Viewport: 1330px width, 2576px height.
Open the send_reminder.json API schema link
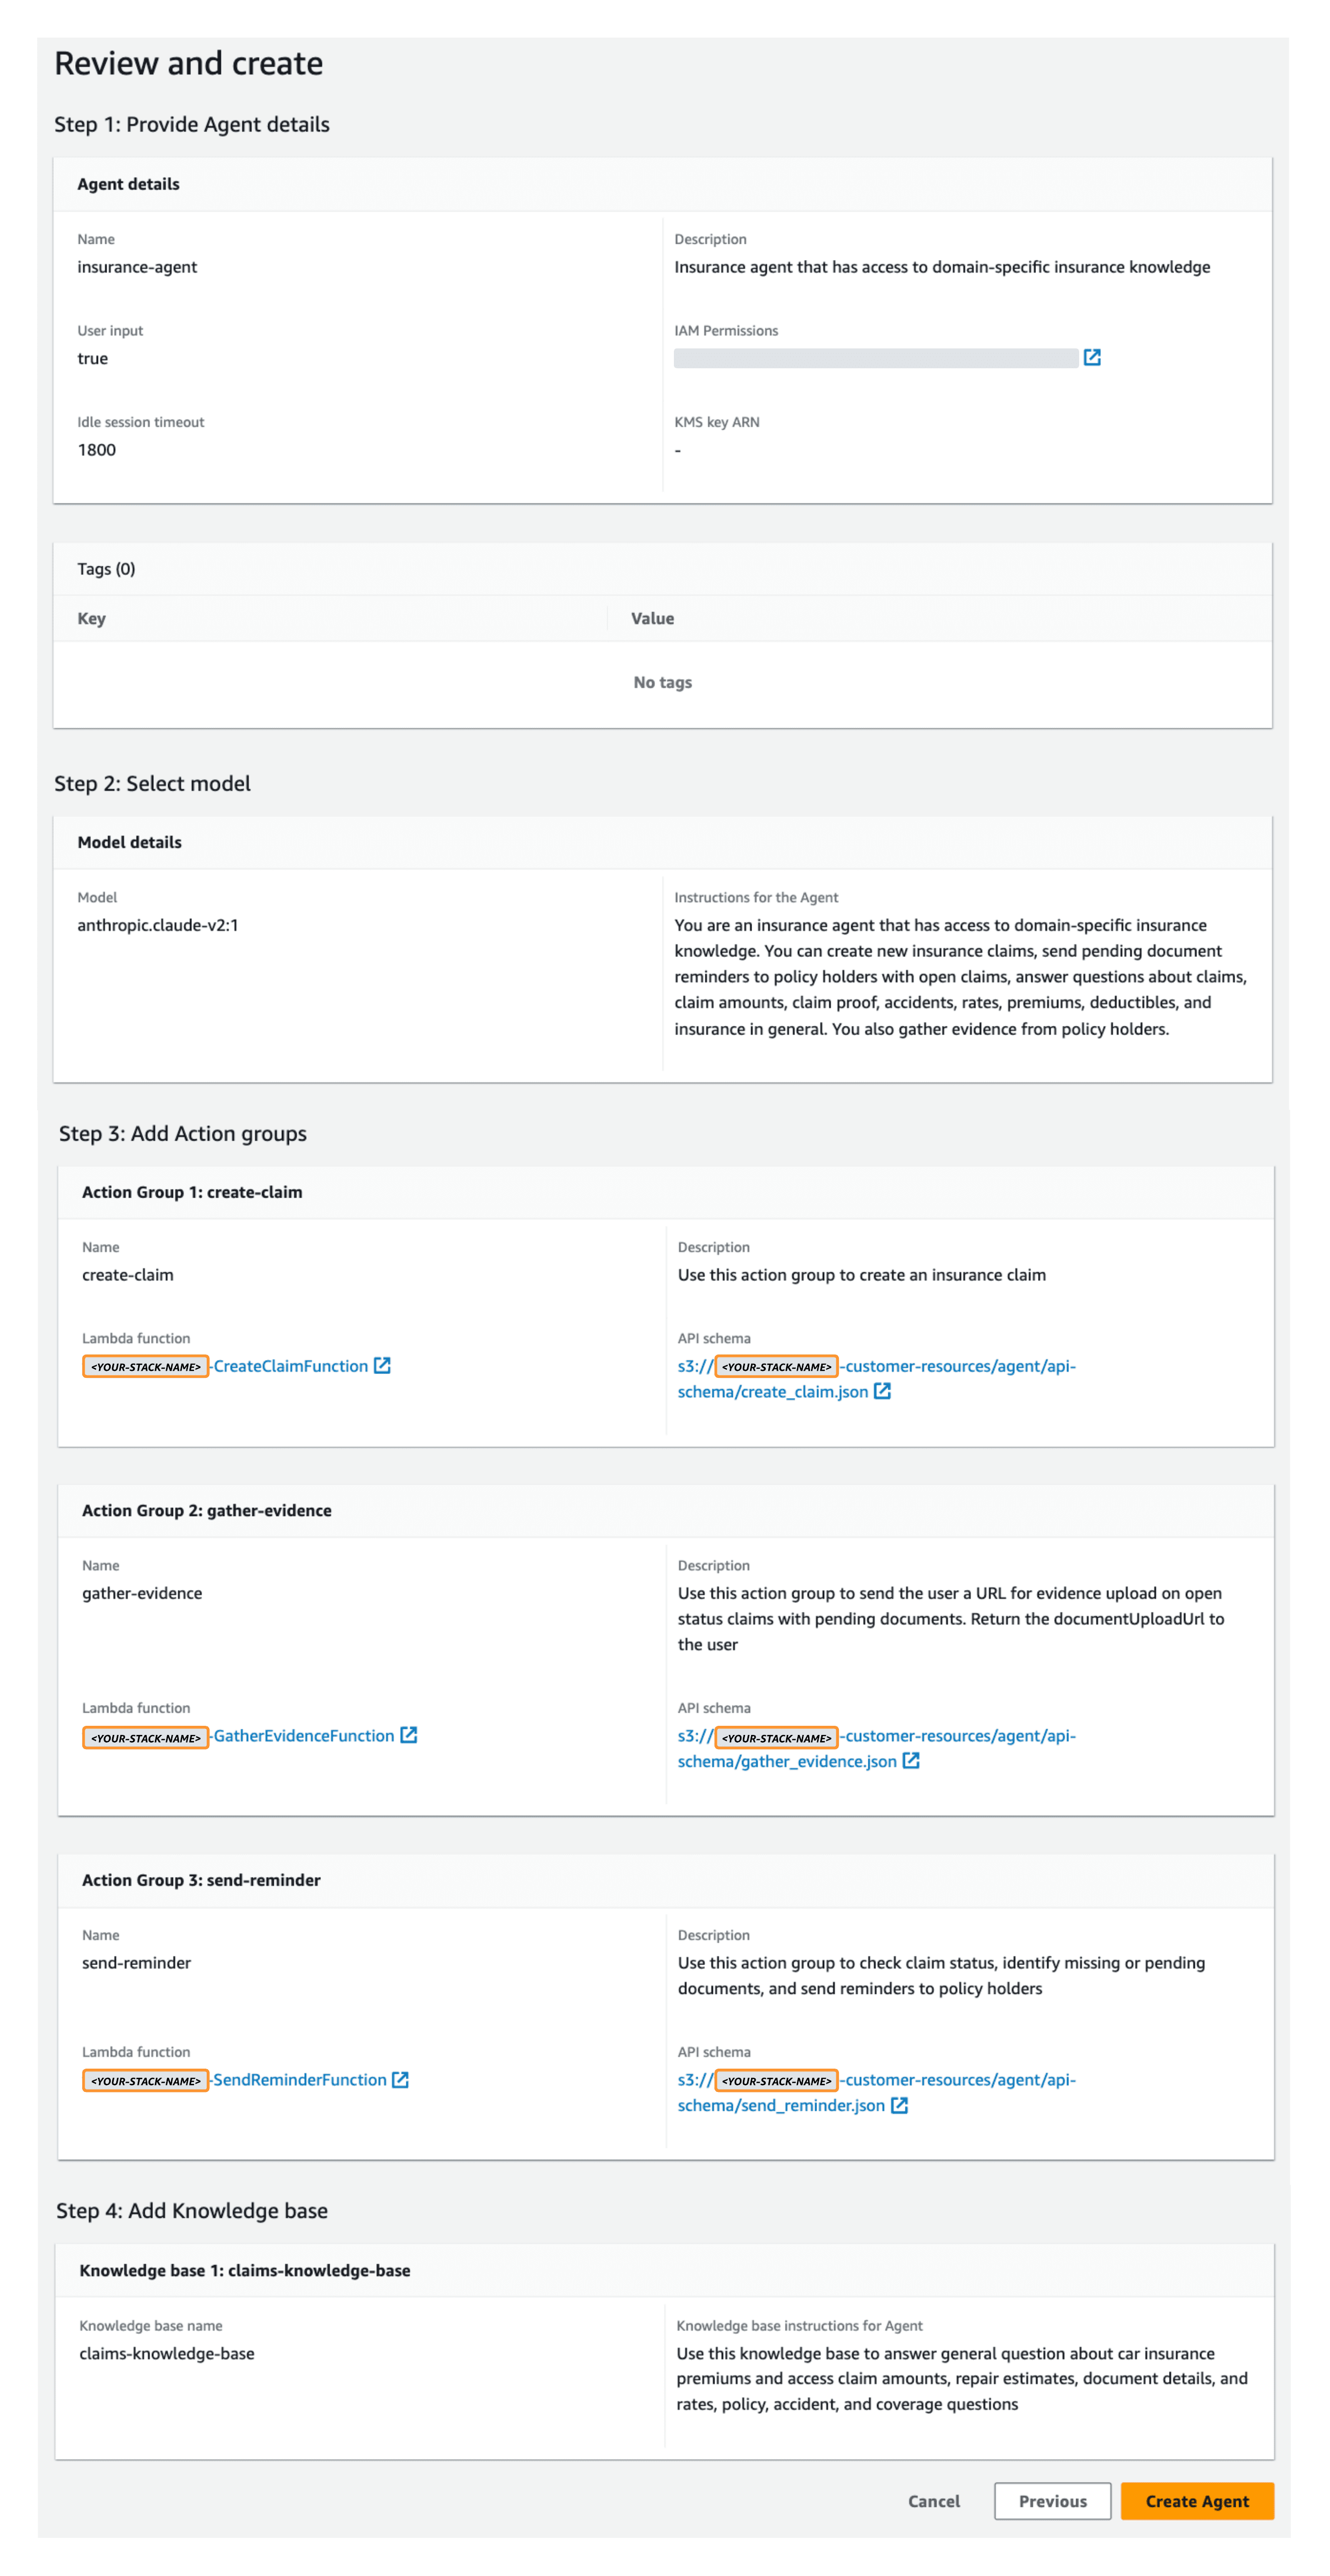click(x=876, y=2092)
